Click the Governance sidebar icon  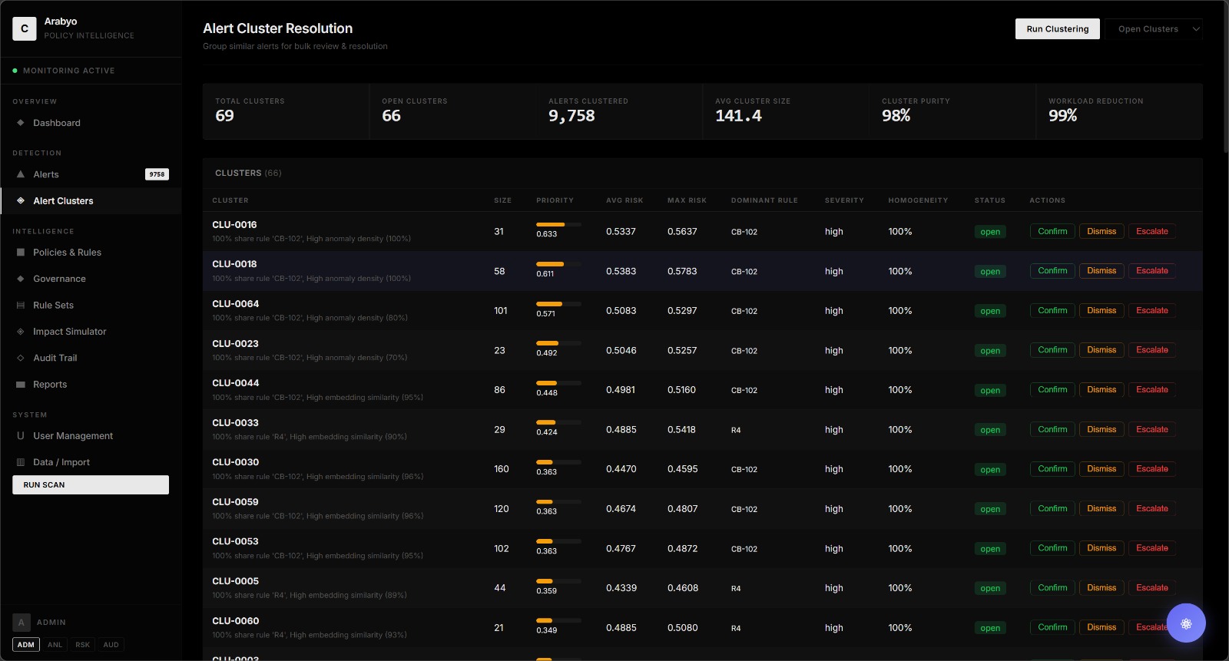(x=21, y=279)
